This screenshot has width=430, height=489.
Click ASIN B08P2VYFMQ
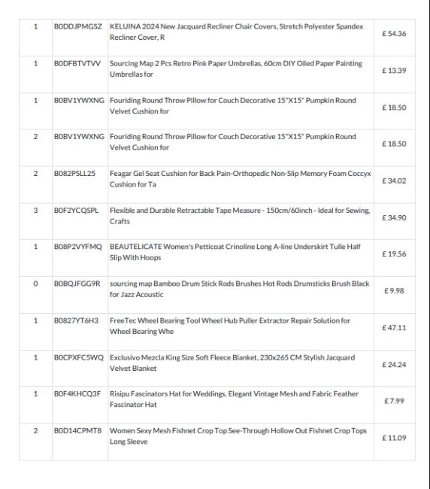[78, 247]
